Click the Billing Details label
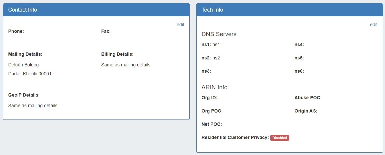 pyautogui.click(x=117, y=54)
